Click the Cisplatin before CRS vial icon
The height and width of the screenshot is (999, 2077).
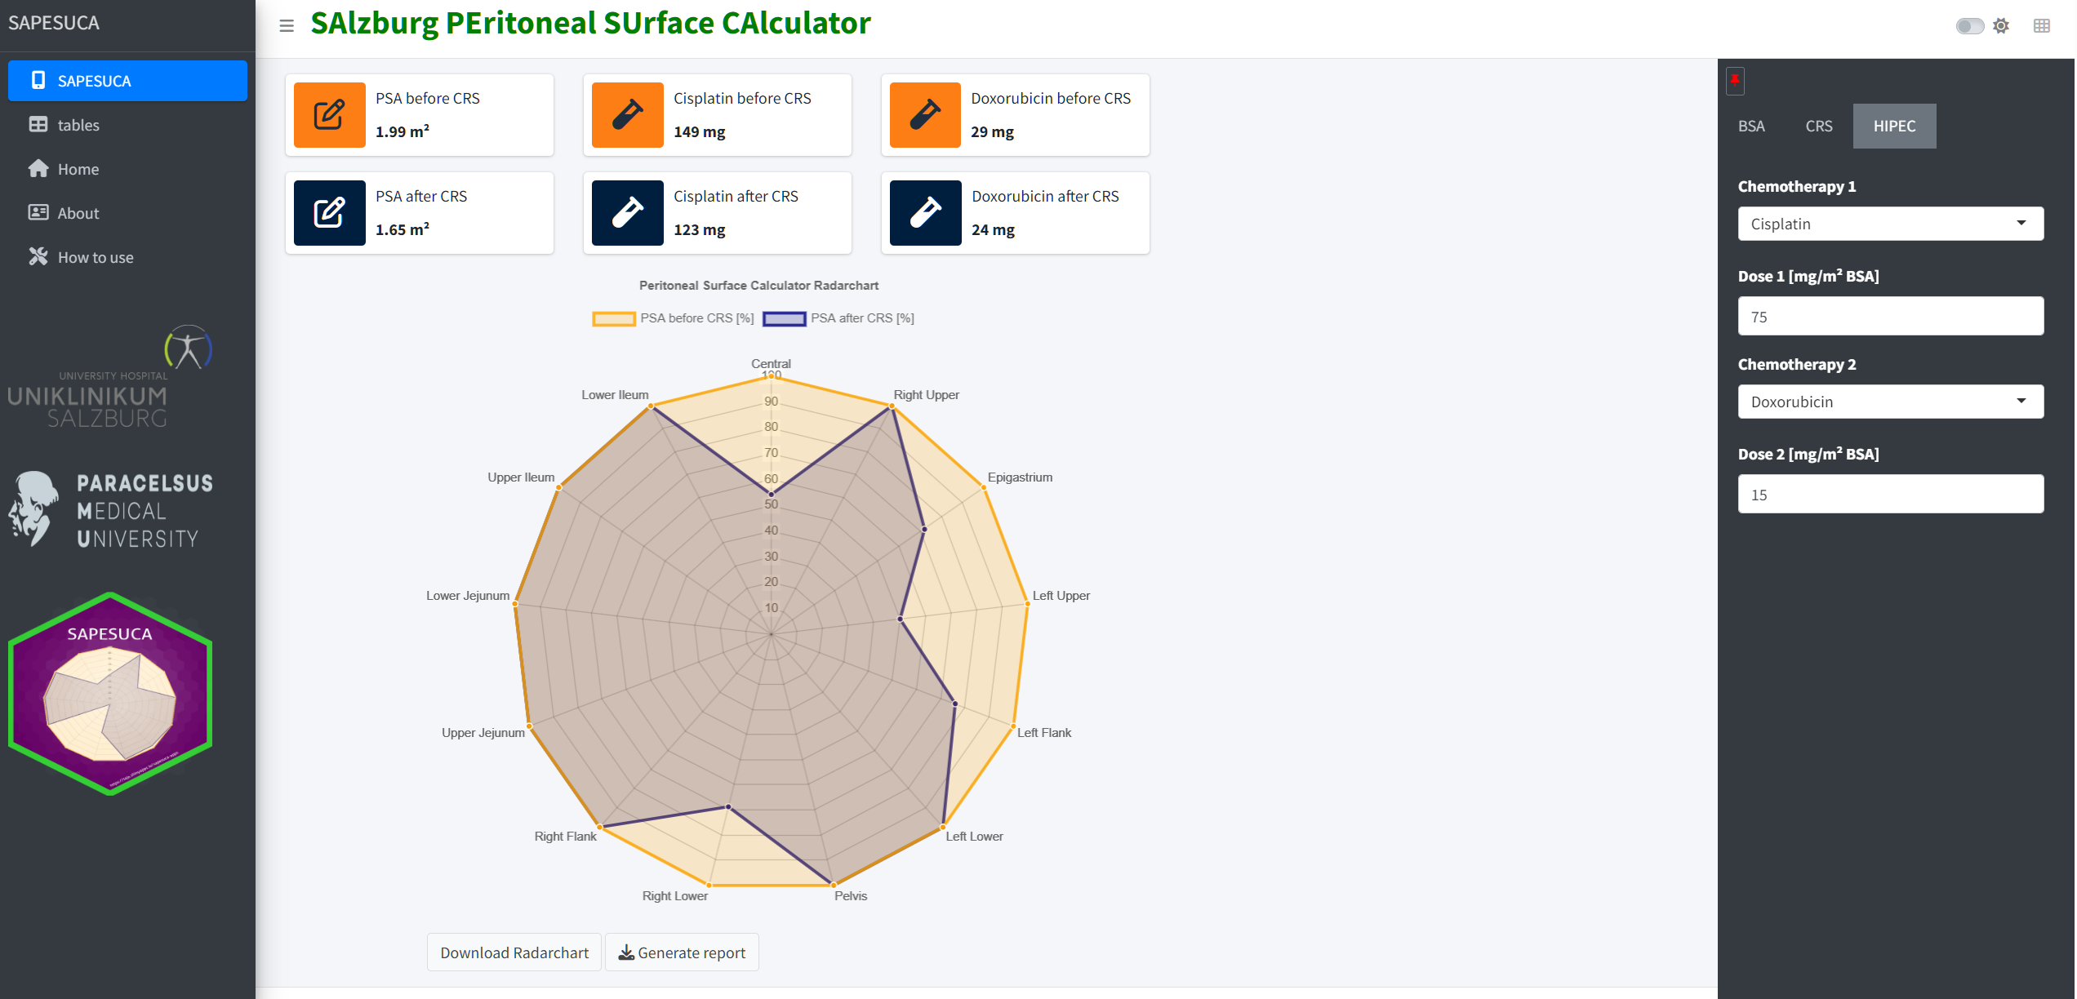coord(627,115)
